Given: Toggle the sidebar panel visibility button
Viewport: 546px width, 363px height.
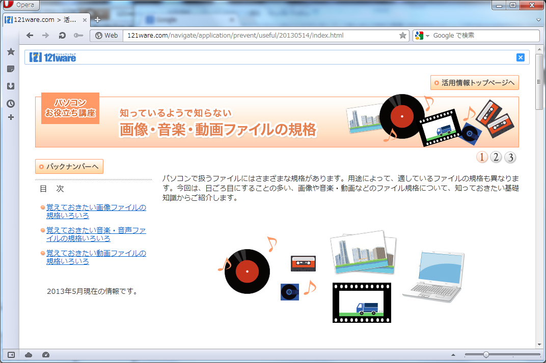Looking at the screenshot, I should pyautogui.click(x=11, y=355).
